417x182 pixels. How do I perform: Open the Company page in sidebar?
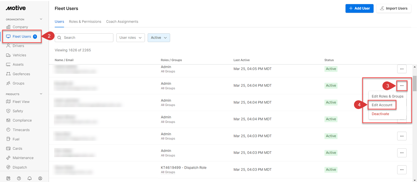[20, 27]
